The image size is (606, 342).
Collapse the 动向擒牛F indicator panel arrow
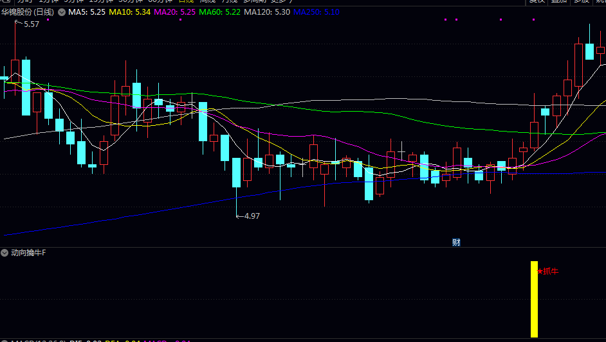coord(5,253)
